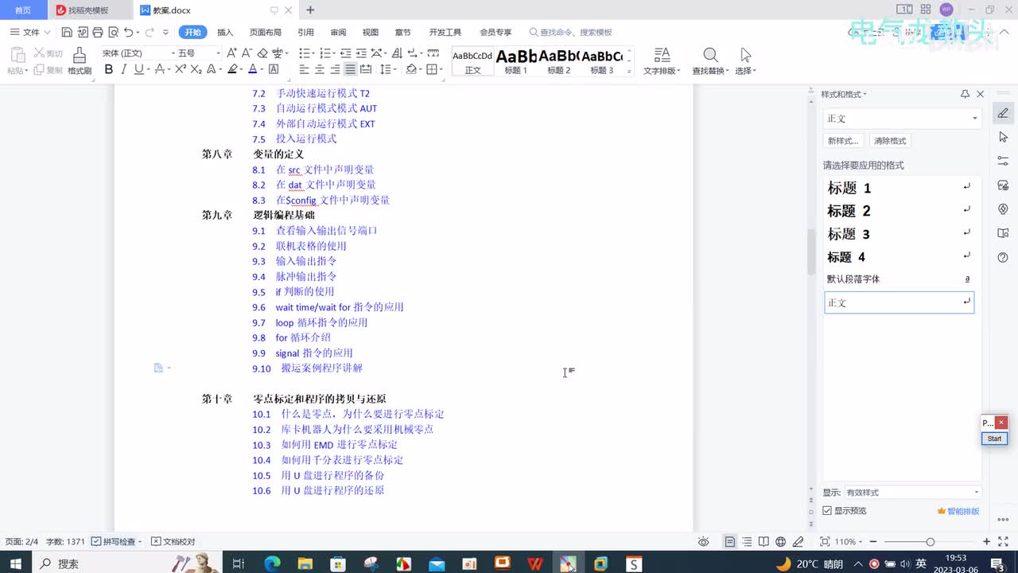Click the zoom slider handle
Image resolution: width=1018 pixels, height=573 pixels.
coord(930,542)
